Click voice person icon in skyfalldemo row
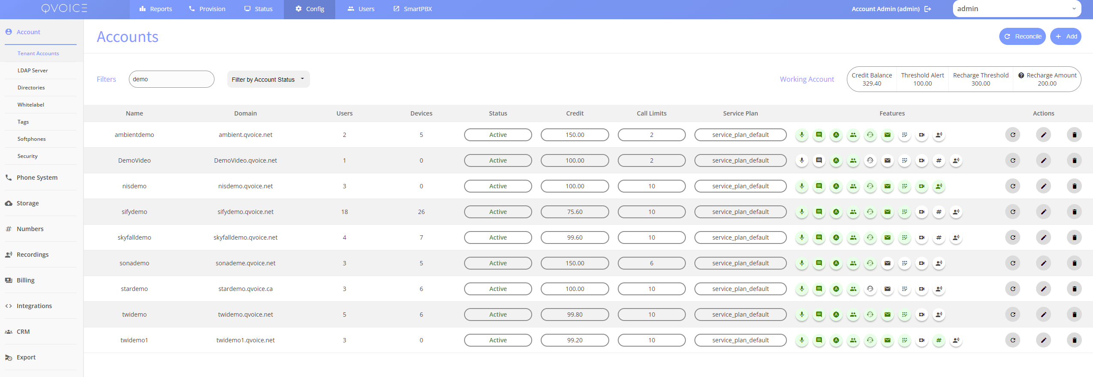Image resolution: width=1093 pixels, height=377 pixels. point(956,237)
